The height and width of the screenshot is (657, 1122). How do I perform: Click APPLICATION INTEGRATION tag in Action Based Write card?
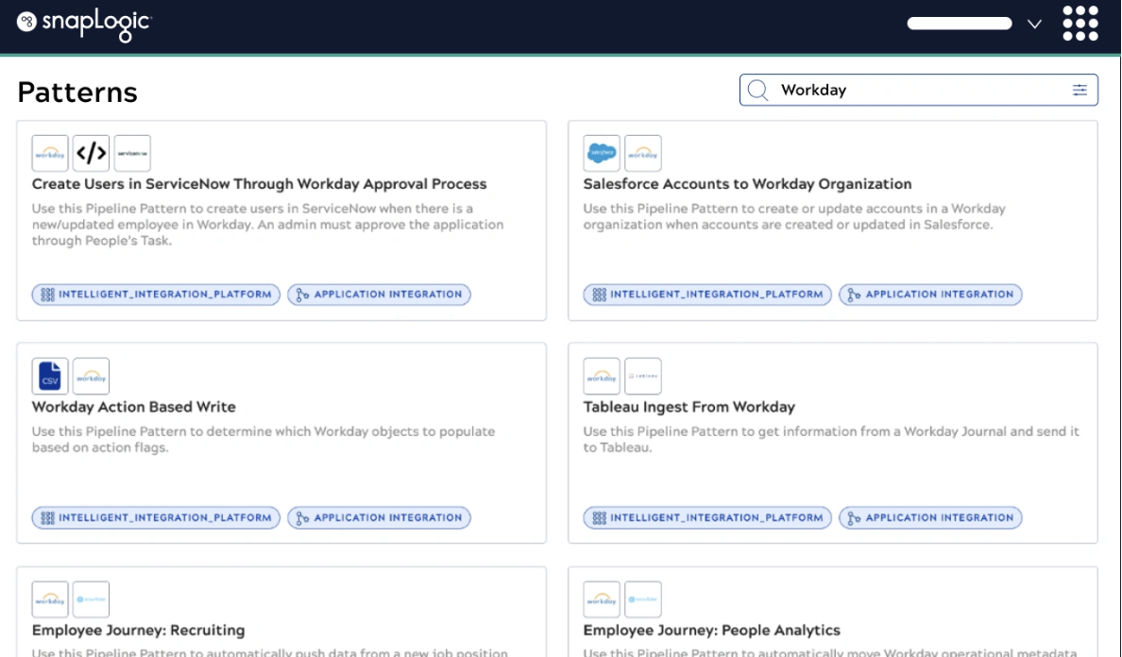point(380,517)
